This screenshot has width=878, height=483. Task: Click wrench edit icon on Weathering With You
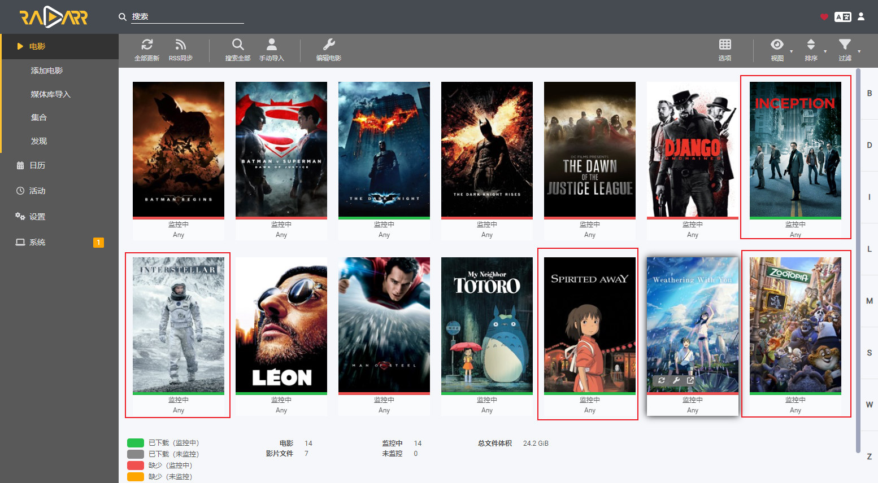click(676, 380)
